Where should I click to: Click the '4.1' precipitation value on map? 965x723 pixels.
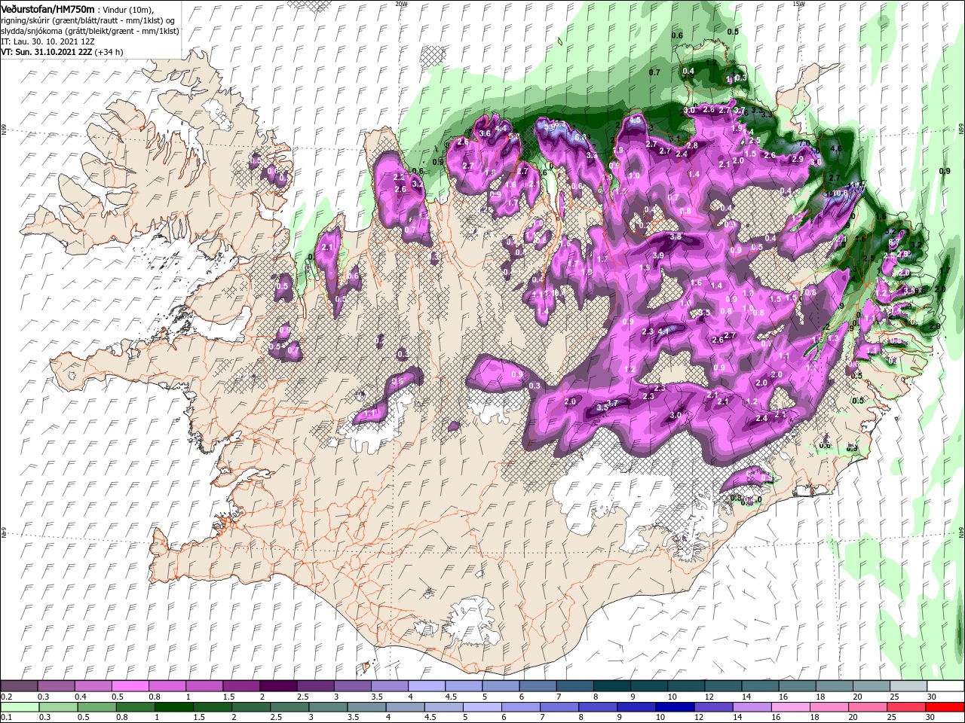point(663,331)
